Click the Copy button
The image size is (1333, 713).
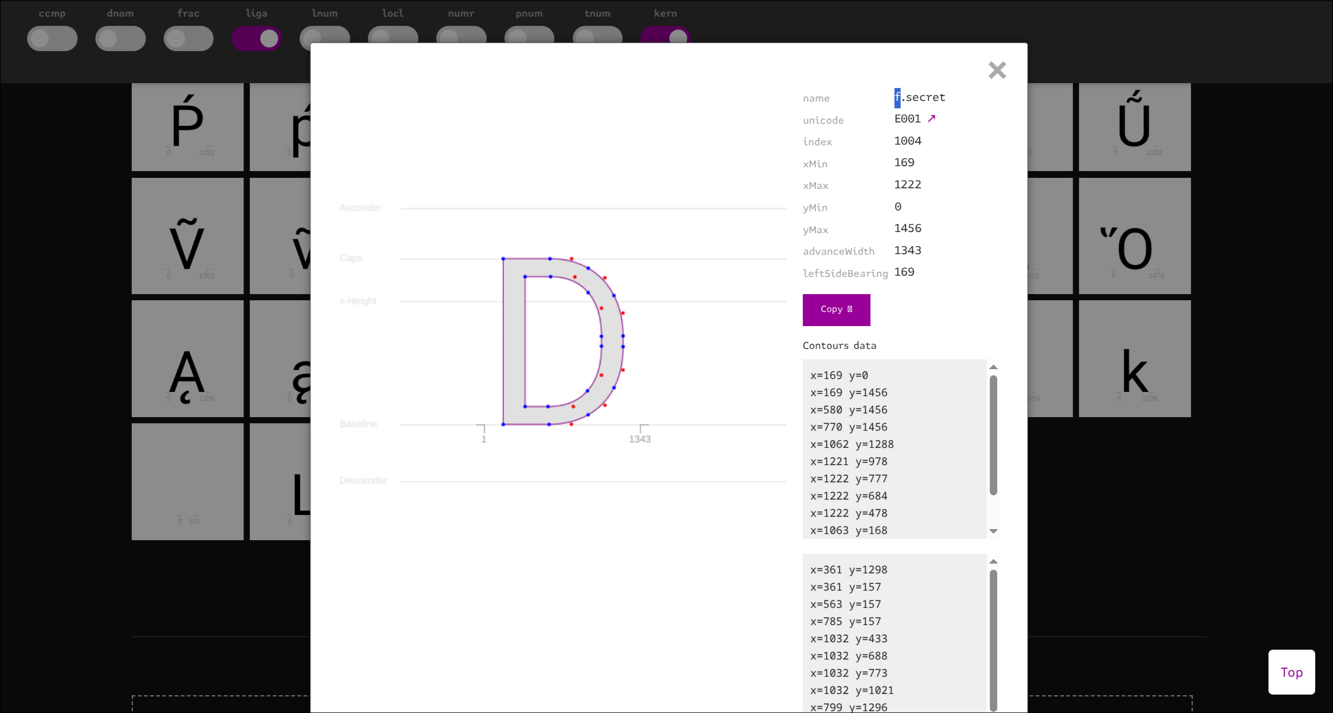[x=836, y=309]
